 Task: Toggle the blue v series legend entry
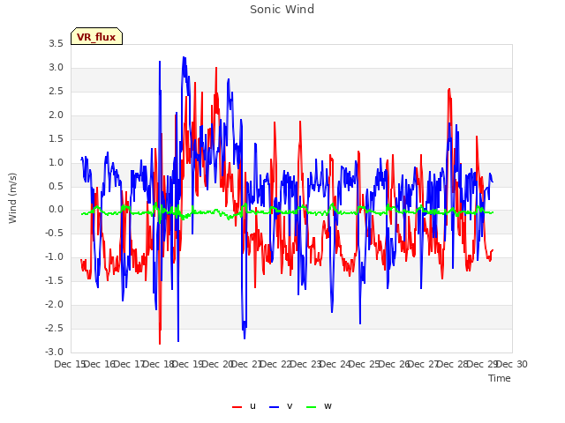281,406
